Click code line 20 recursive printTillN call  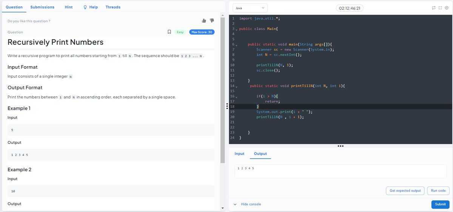tap(280, 117)
